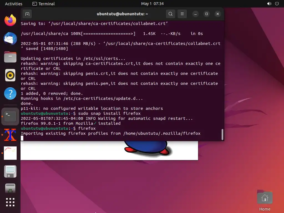Open the terminal hamburger menu
The image size is (284, 213).
pyautogui.click(x=182, y=14)
